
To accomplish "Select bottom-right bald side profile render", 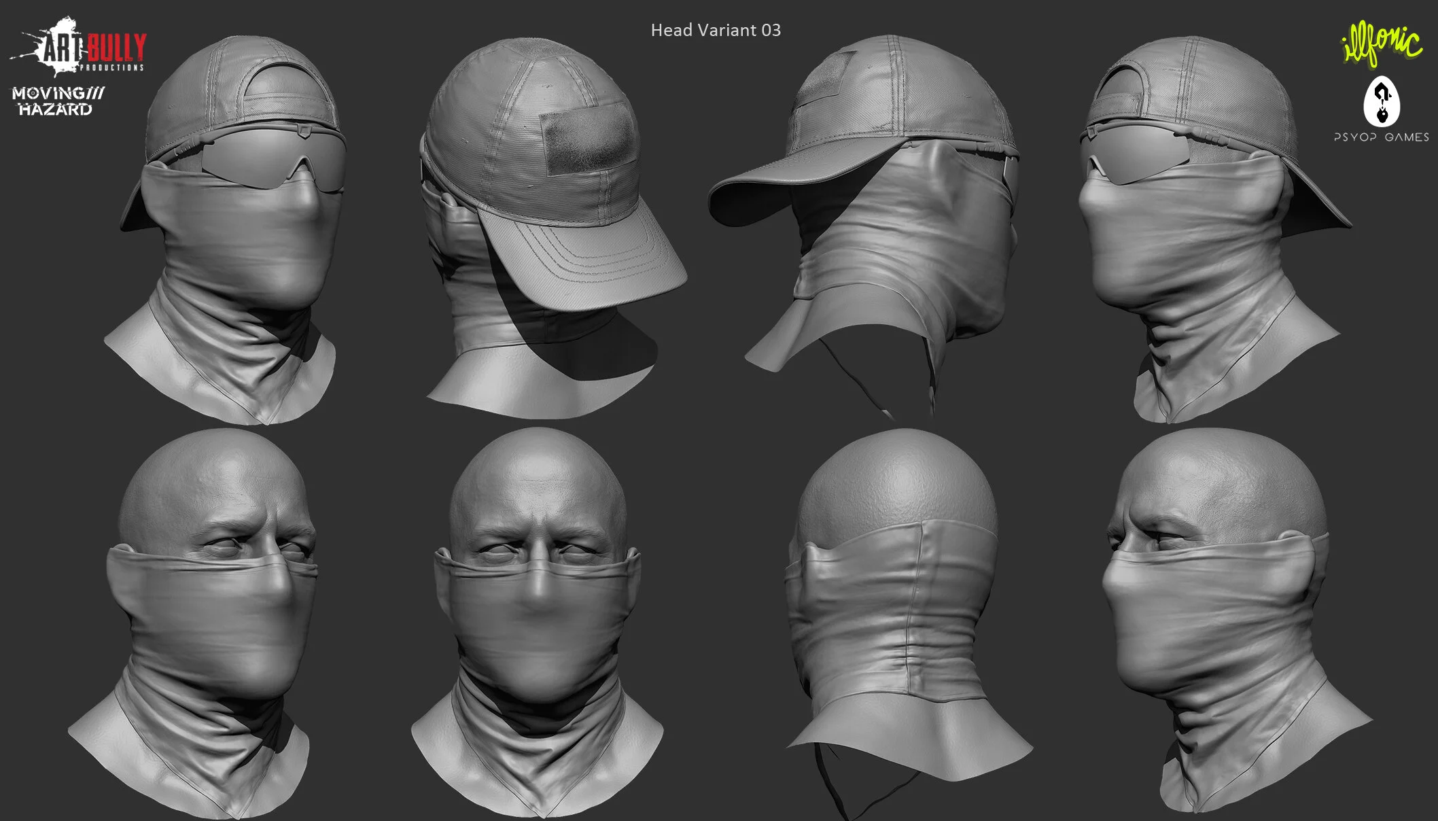I will 1230,618.
